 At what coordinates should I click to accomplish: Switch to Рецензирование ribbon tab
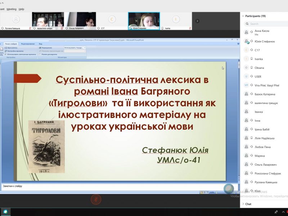[28, 44]
